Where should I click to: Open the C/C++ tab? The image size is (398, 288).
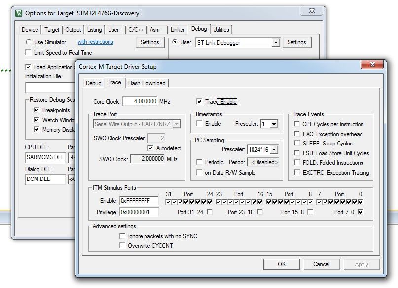pyautogui.click(x=136, y=30)
